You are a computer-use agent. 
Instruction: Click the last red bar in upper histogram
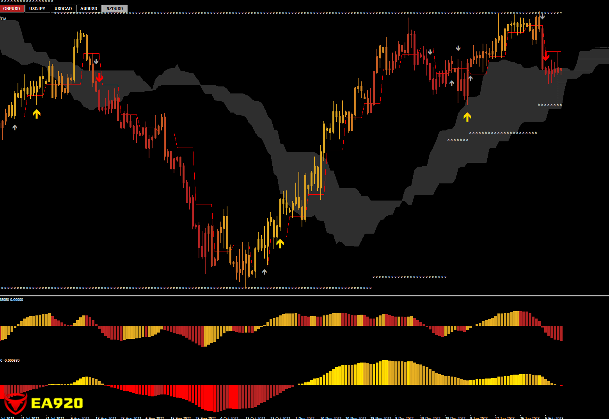[561, 333]
